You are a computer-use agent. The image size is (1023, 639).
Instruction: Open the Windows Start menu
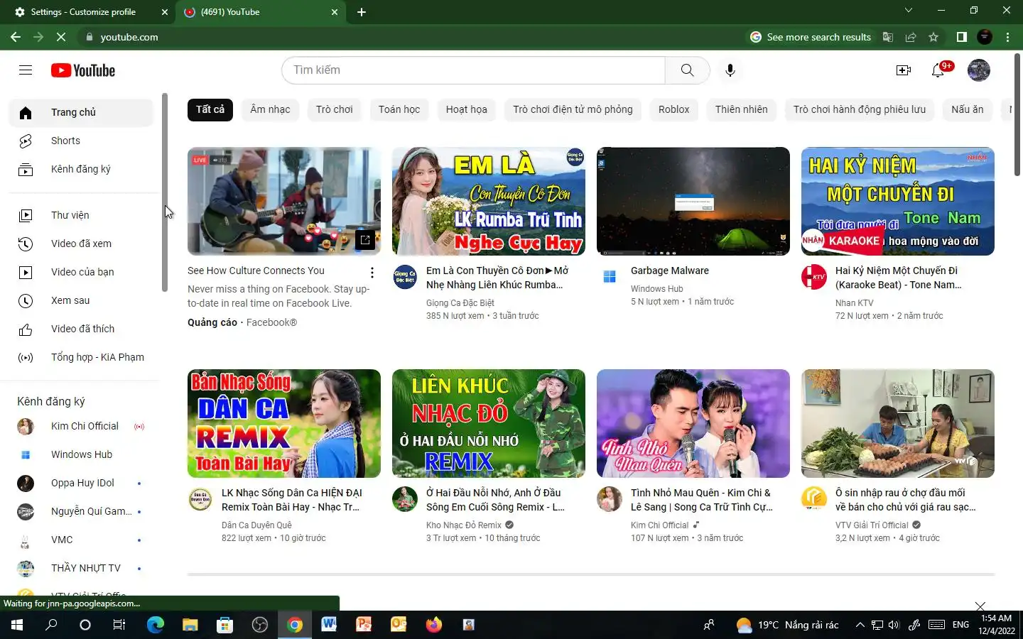pos(17,625)
